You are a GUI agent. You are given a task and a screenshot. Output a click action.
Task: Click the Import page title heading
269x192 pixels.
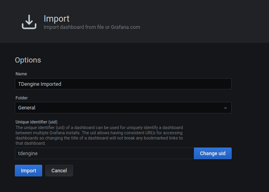(57, 18)
